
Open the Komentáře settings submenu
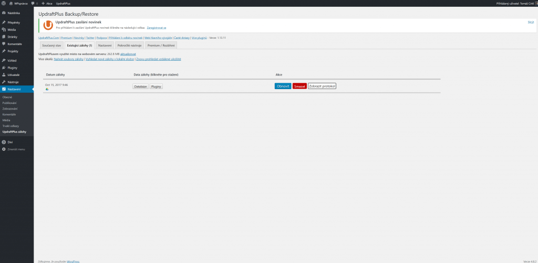[x=9, y=114]
